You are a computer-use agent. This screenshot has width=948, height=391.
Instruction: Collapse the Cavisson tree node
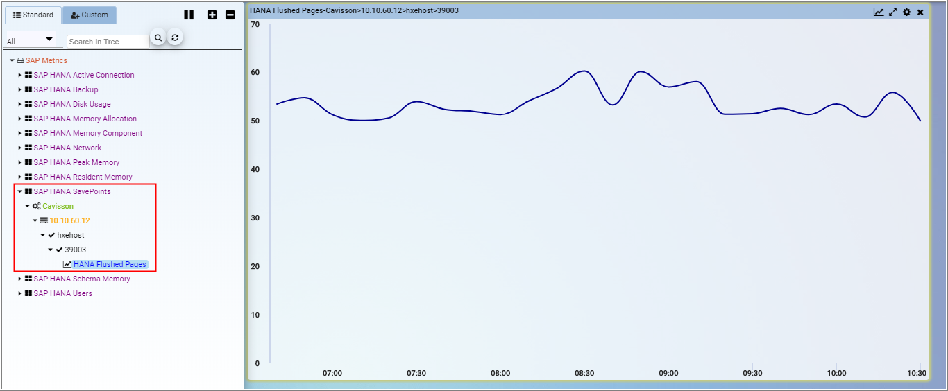pos(28,206)
